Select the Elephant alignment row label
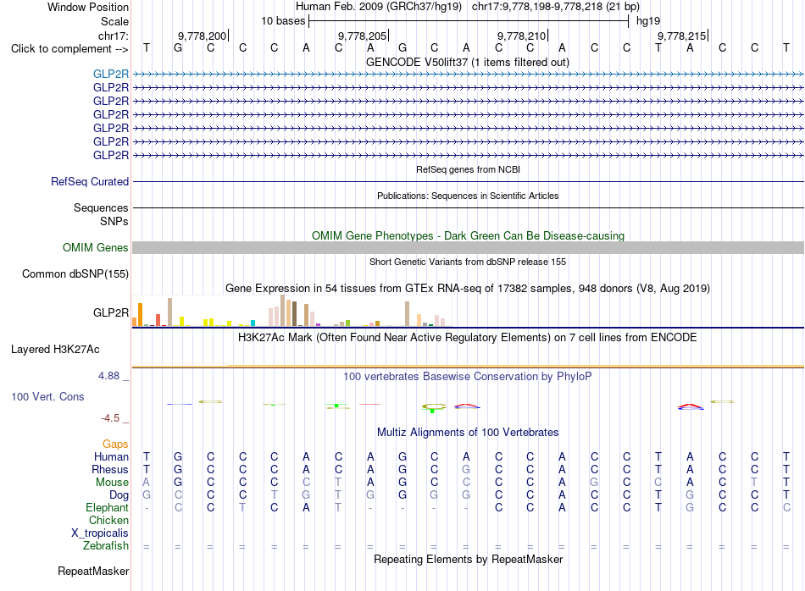Viewport: 805px width, 591px height. [x=108, y=508]
